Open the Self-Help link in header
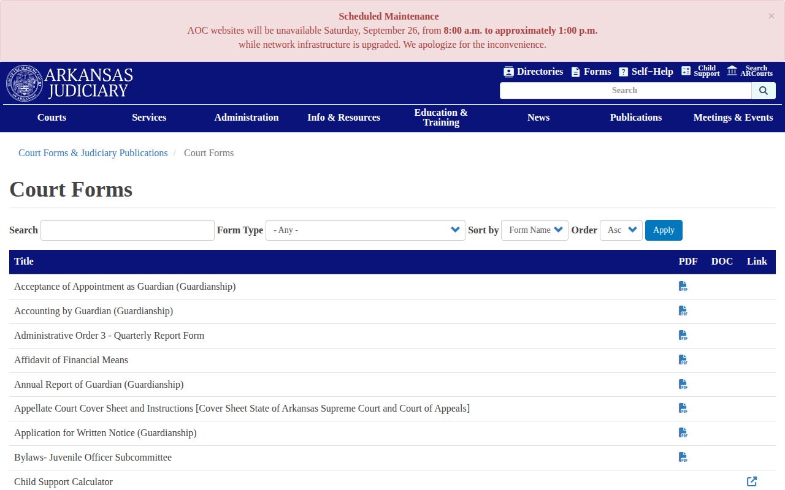 (646, 72)
